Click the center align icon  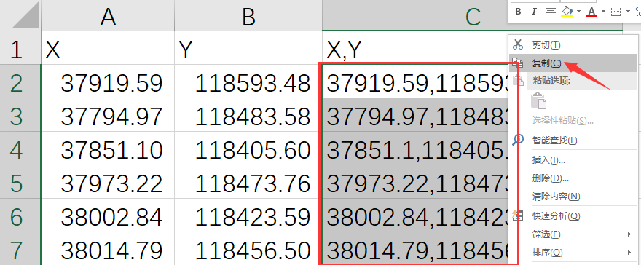click(551, 12)
